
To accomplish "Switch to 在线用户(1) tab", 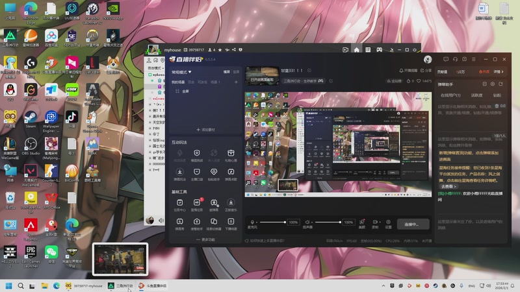I will [450, 95].
